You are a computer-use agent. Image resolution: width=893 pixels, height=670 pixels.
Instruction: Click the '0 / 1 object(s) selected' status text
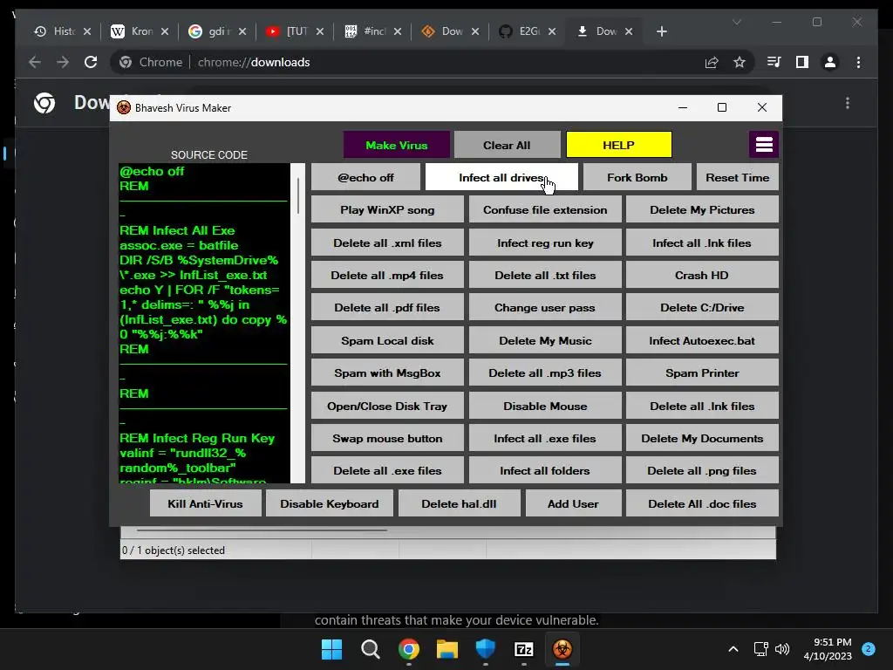pos(174,550)
